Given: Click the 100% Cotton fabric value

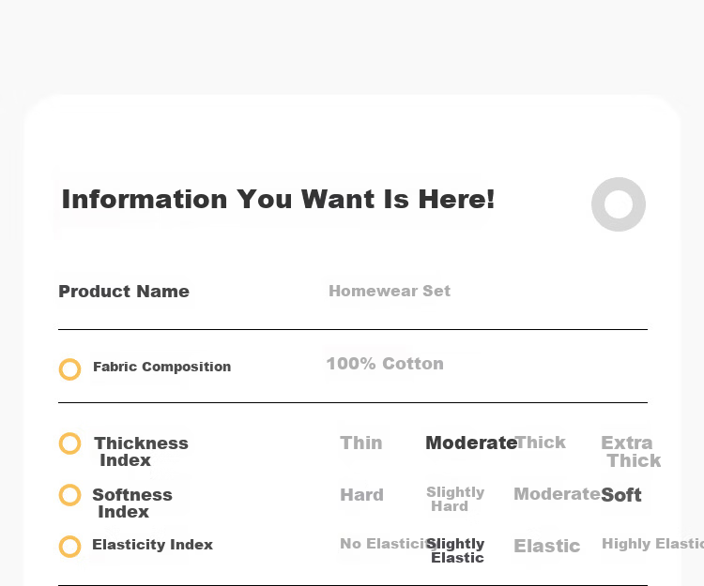Looking at the screenshot, I should point(385,364).
